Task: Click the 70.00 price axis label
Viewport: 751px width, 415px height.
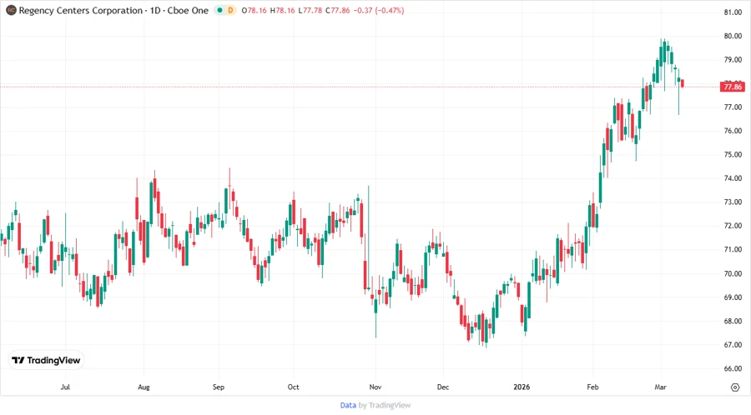Action: [x=733, y=273]
